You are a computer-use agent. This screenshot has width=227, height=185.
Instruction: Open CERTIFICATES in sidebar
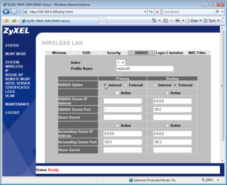coord(17,88)
